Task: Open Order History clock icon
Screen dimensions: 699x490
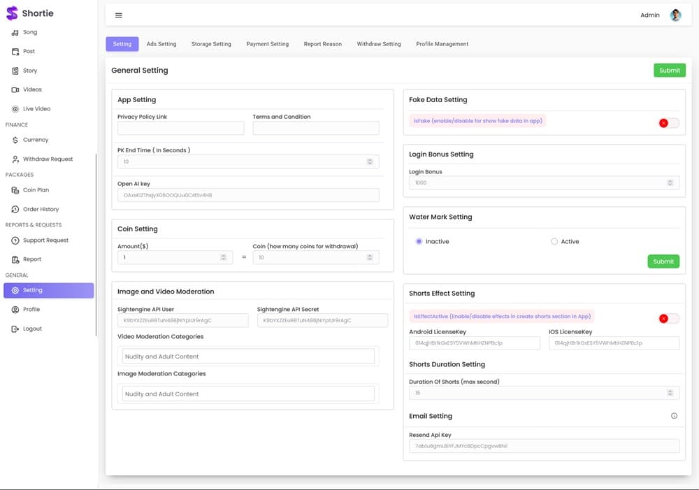Action: pos(15,209)
